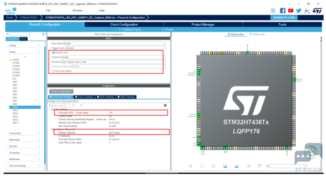326x176 pixels.
Task: Click the ST community network icon
Action: 307,11
